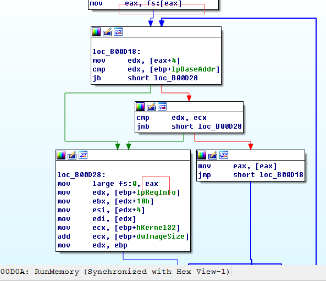
Task: Click pencil icon in jmp short loc_B00D18 node
Action: point(213,155)
